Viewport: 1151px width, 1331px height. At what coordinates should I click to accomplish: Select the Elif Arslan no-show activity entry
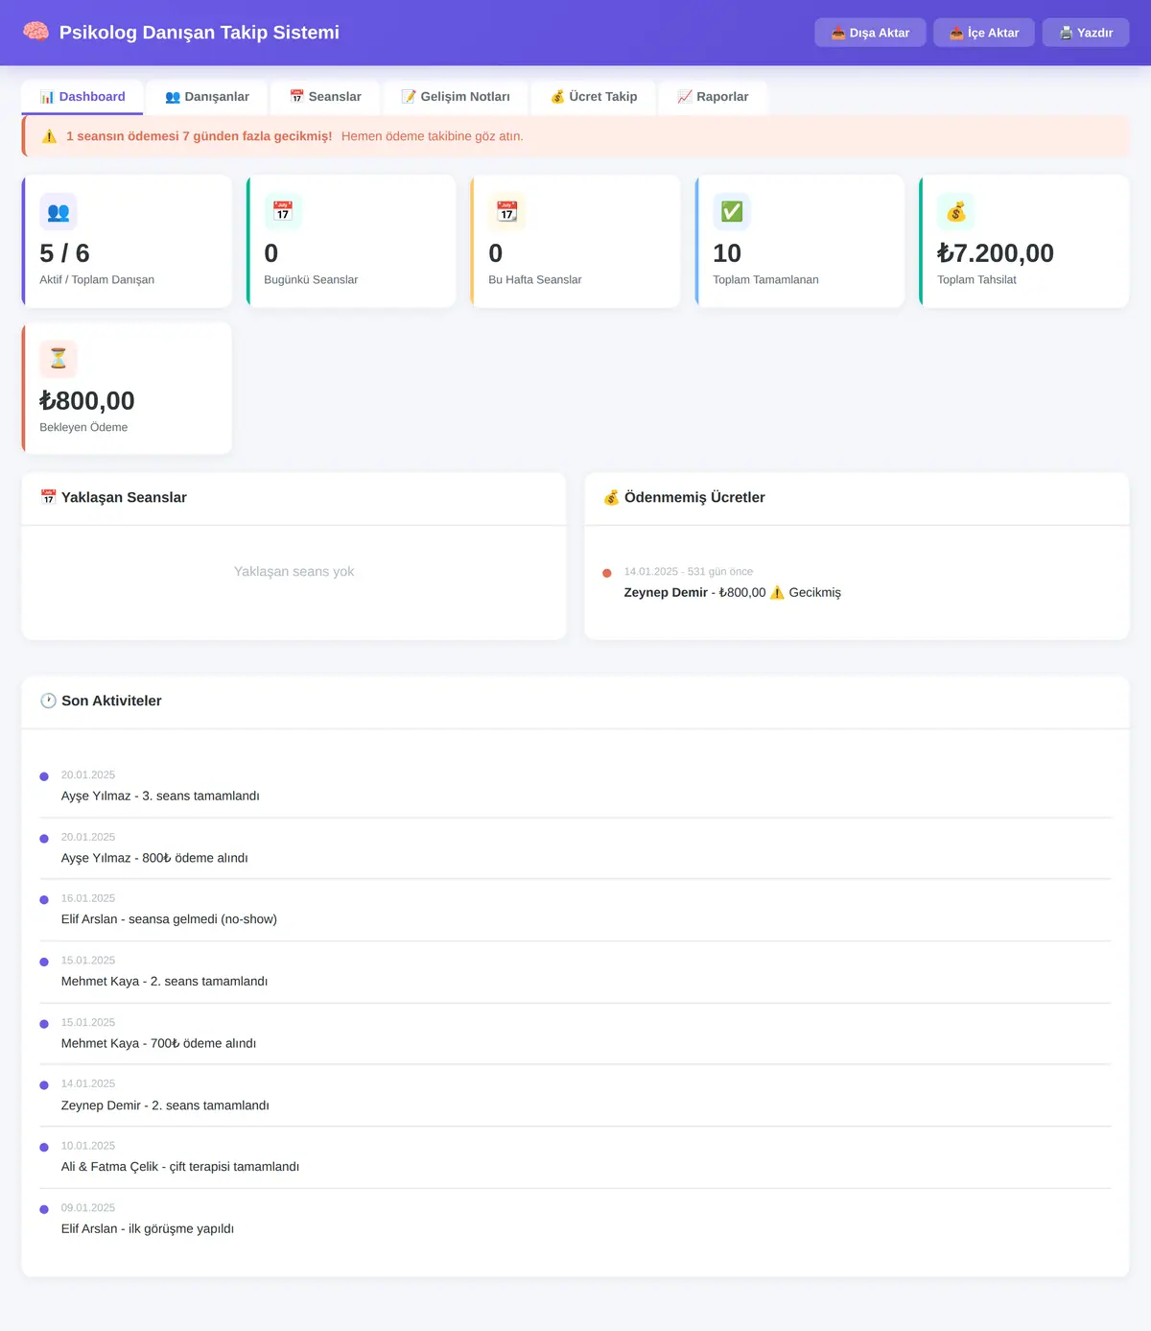[x=575, y=910]
